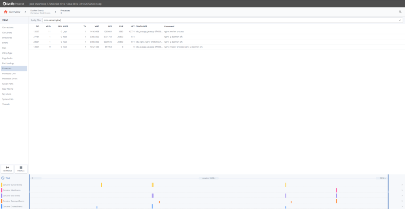405x209 pixels.
Task: Sort table by CONTAINER column
Action: 141,26
